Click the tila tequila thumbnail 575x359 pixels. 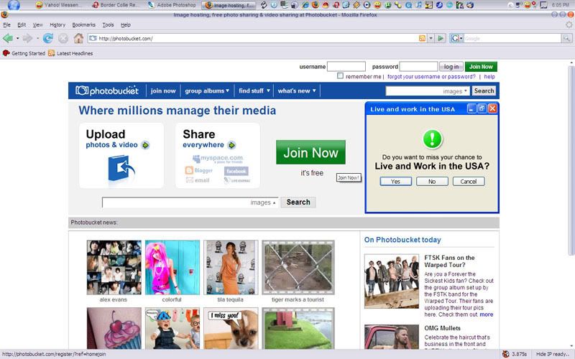(x=231, y=267)
